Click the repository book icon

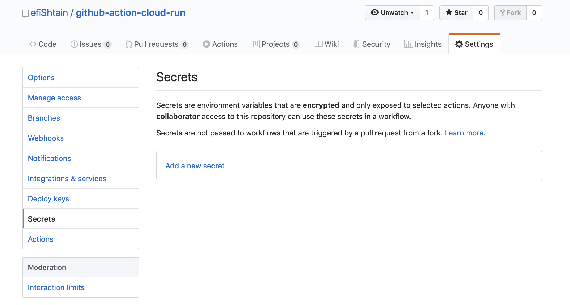[x=25, y=13]
